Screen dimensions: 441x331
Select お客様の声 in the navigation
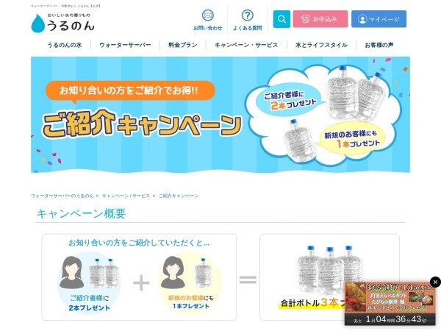pyautogui.click(x=379, y=45)
